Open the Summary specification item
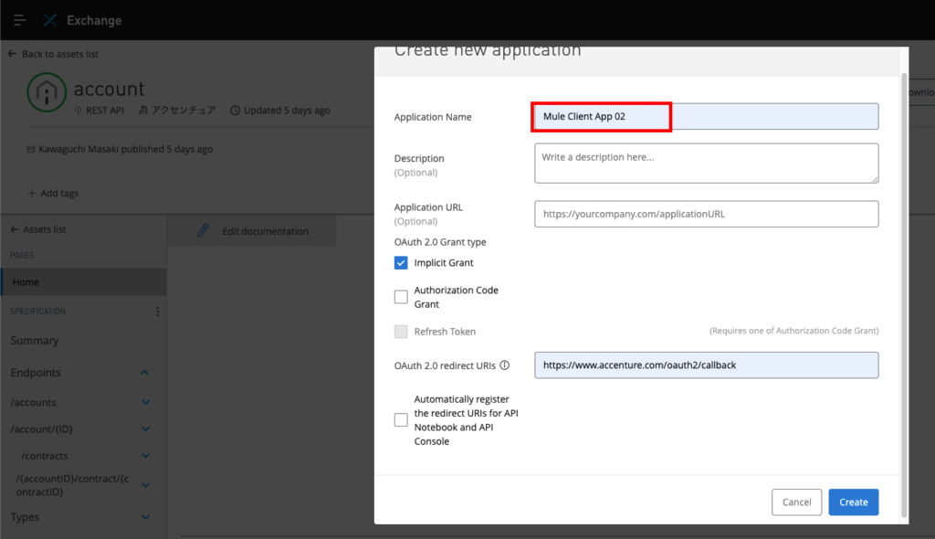The width and height of the screenshot is (935, 539). click(35, 341)
